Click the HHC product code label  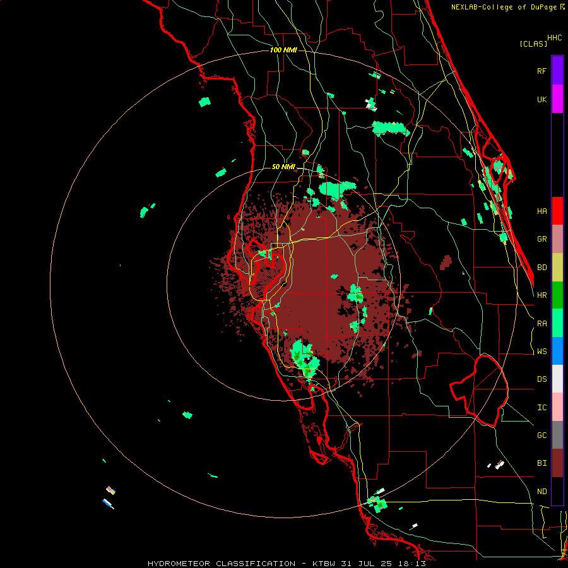tap(555, 38)
